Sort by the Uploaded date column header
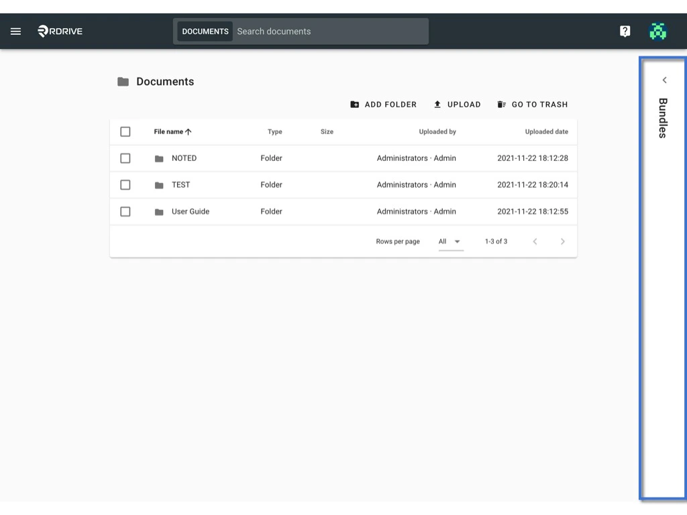Screen dimensions: 687x515 tap(546, 132)
